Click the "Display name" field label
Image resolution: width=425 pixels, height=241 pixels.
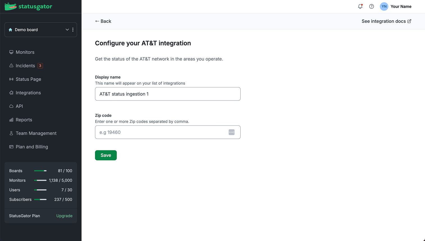point(108,77)
